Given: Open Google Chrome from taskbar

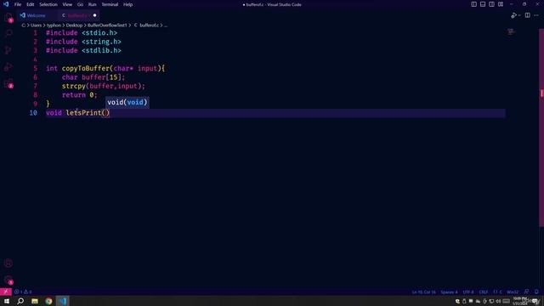Looking at the screenshot, I should [48, 301].
